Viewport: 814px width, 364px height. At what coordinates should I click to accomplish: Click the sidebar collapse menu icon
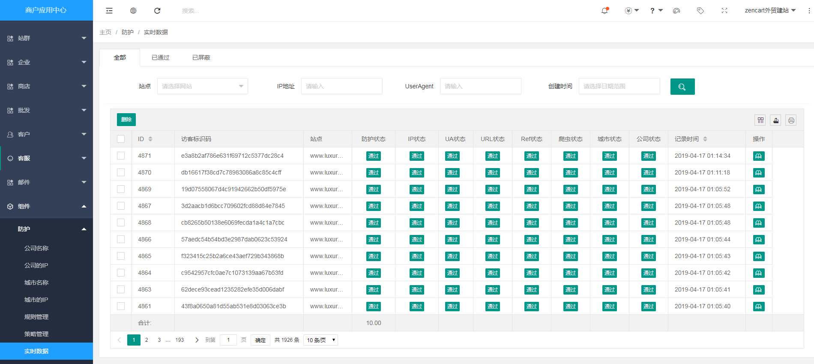[x=109, y=11]
